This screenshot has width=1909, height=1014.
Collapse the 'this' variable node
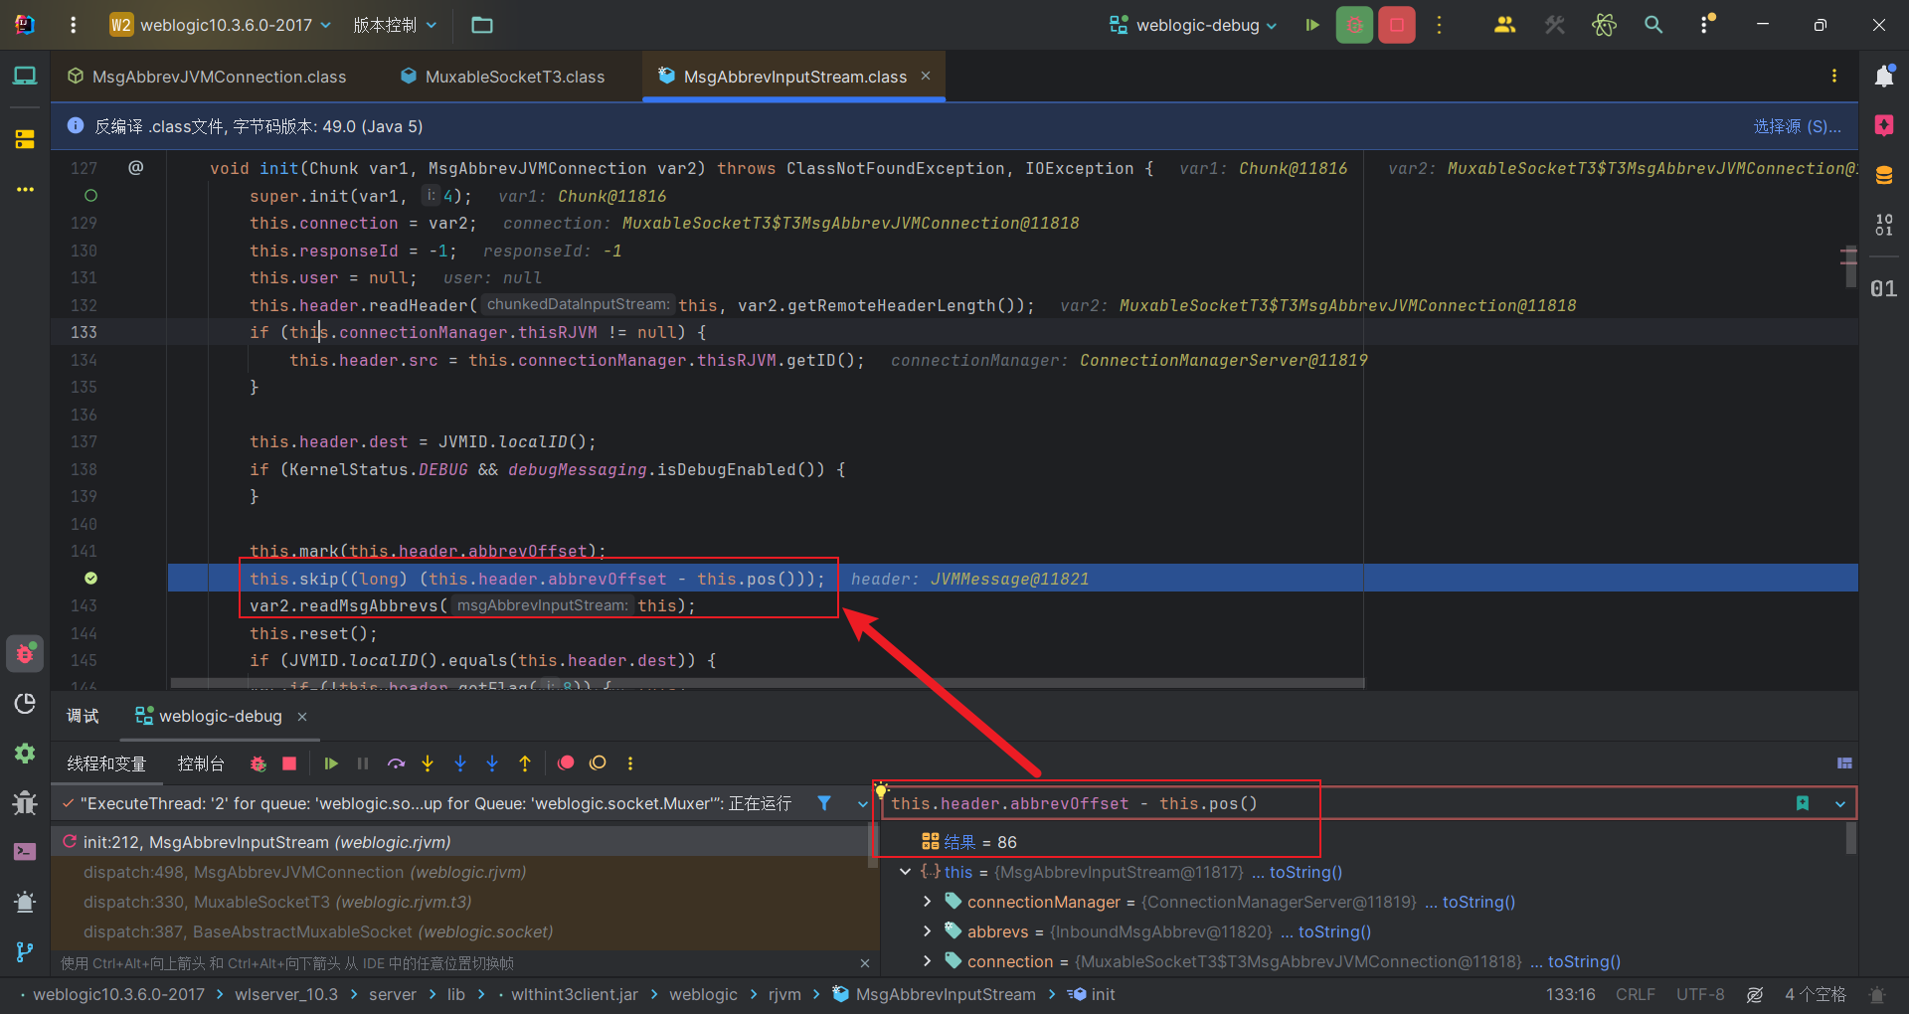pos(905,872)
